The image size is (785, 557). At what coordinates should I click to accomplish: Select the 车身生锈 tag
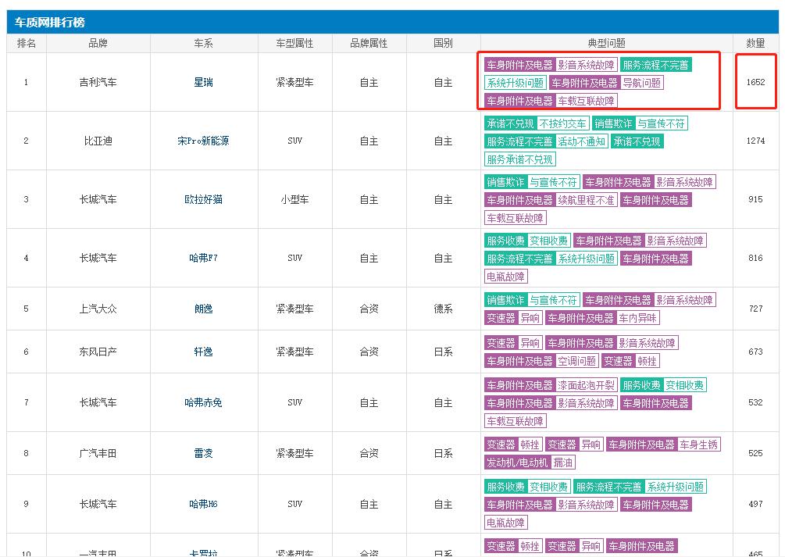pos(699,445)
